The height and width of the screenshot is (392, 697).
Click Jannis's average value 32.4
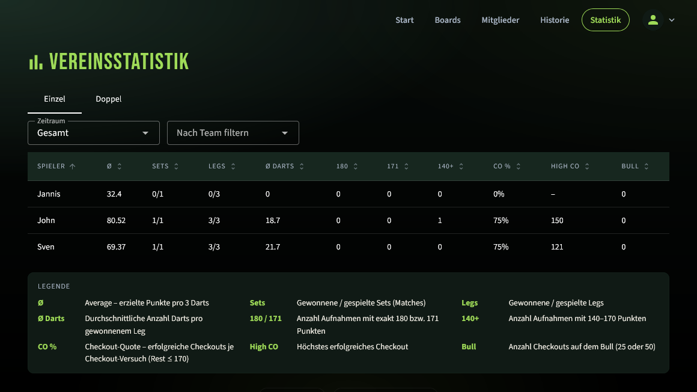pyautogui.click(x=114, y=194)
